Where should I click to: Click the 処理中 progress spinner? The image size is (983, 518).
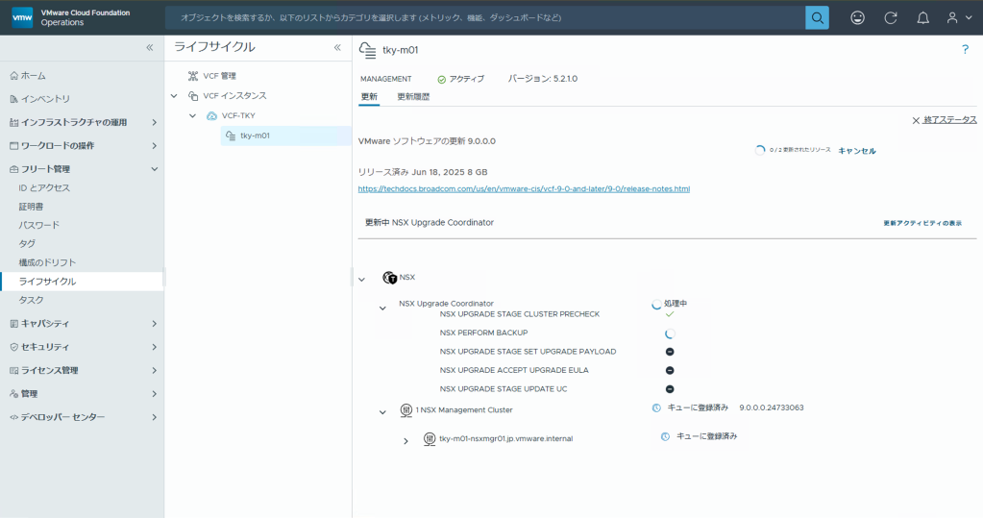pos(656,304)
